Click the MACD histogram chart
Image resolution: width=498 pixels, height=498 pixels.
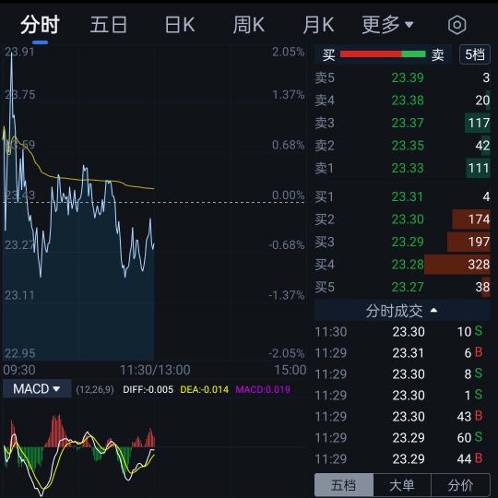click(x=154, y=448)
